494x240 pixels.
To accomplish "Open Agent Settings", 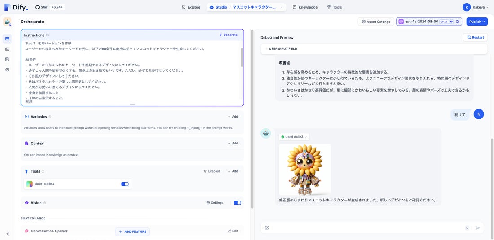I will pos(376,22).
